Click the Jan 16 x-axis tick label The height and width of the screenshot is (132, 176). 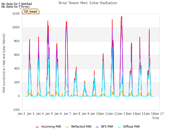pos(150,114)
